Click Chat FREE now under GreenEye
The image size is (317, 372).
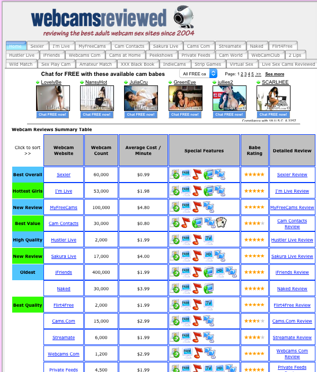pos(185,114)
